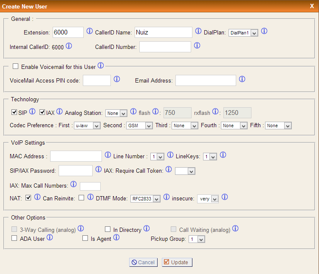Click info icon after Can Reinvite checkbox
The width and height of the screenshot is (319, 274).
pyautogui.click(x=90, y=197)
